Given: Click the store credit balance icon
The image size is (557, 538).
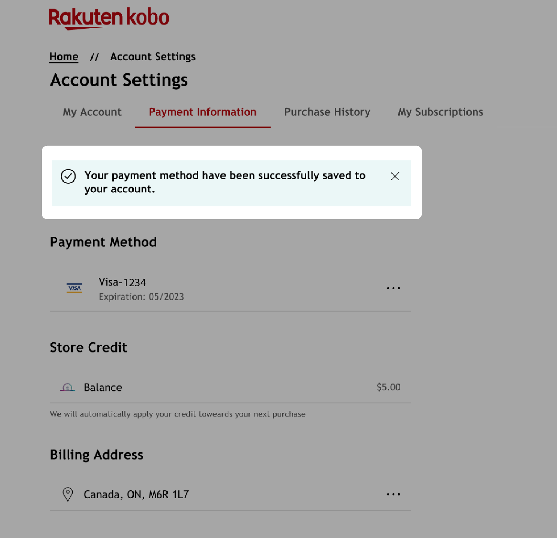Looking at the screenshot, I should 68,387.
